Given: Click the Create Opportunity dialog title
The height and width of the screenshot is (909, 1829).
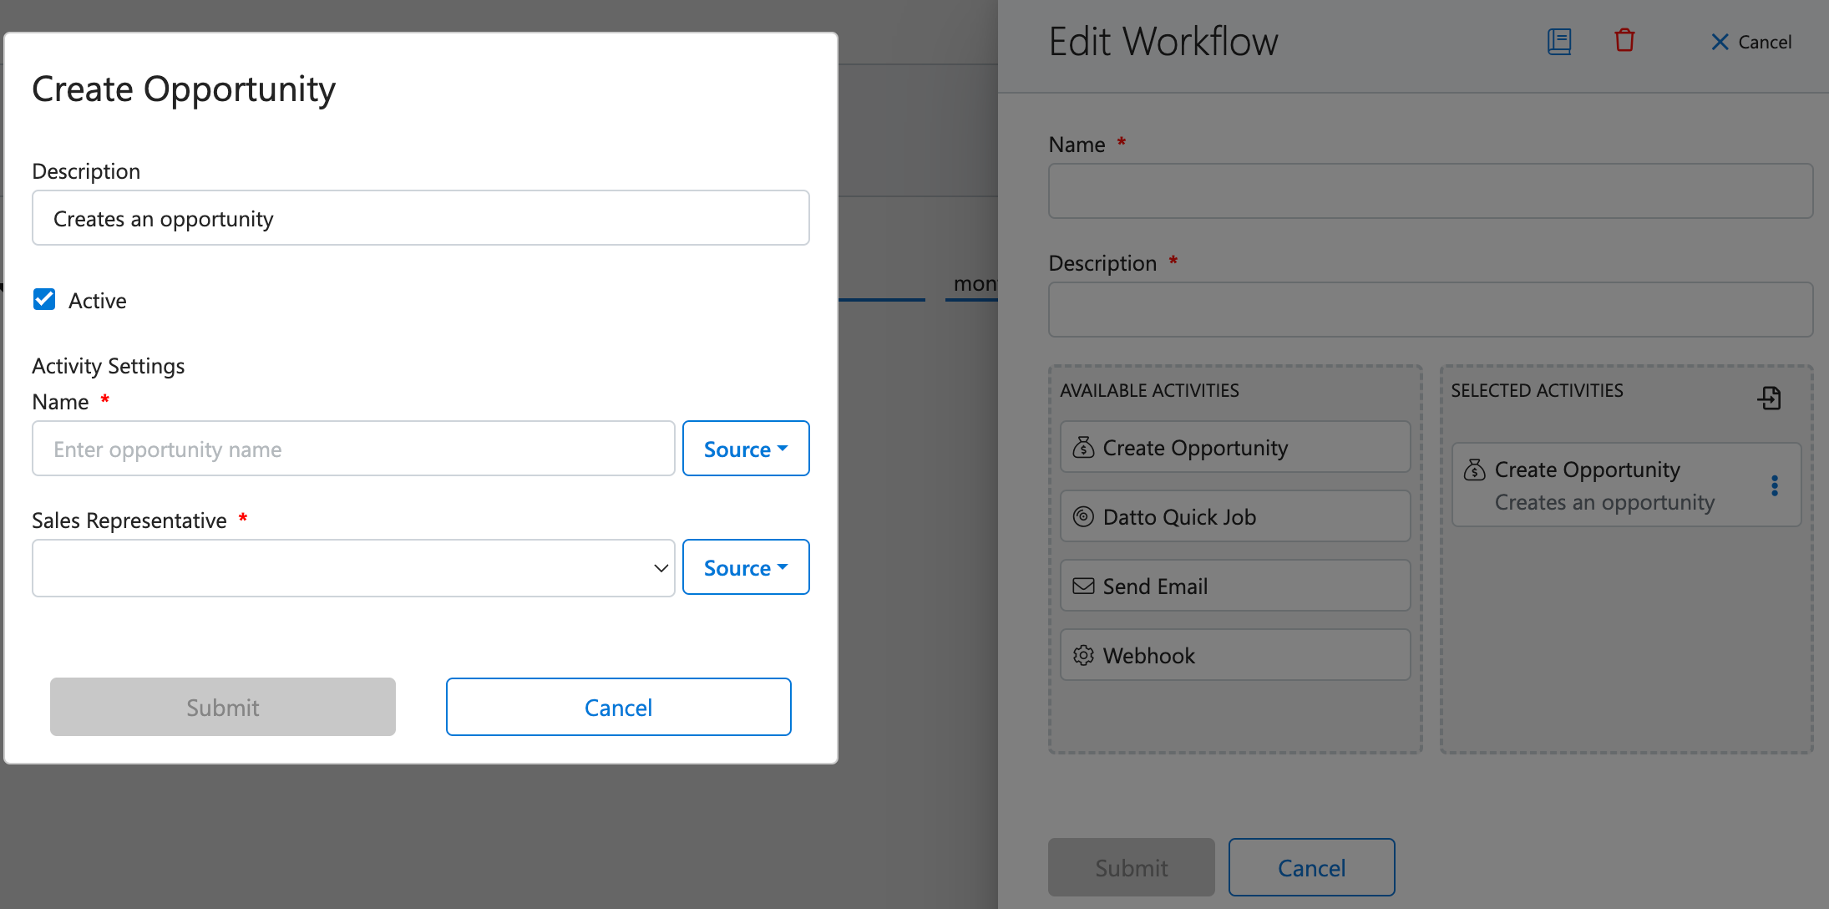Looking at the screenshot, I should (184, 89).
